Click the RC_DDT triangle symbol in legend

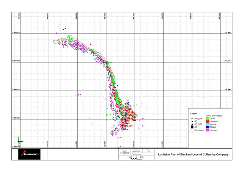192,124
